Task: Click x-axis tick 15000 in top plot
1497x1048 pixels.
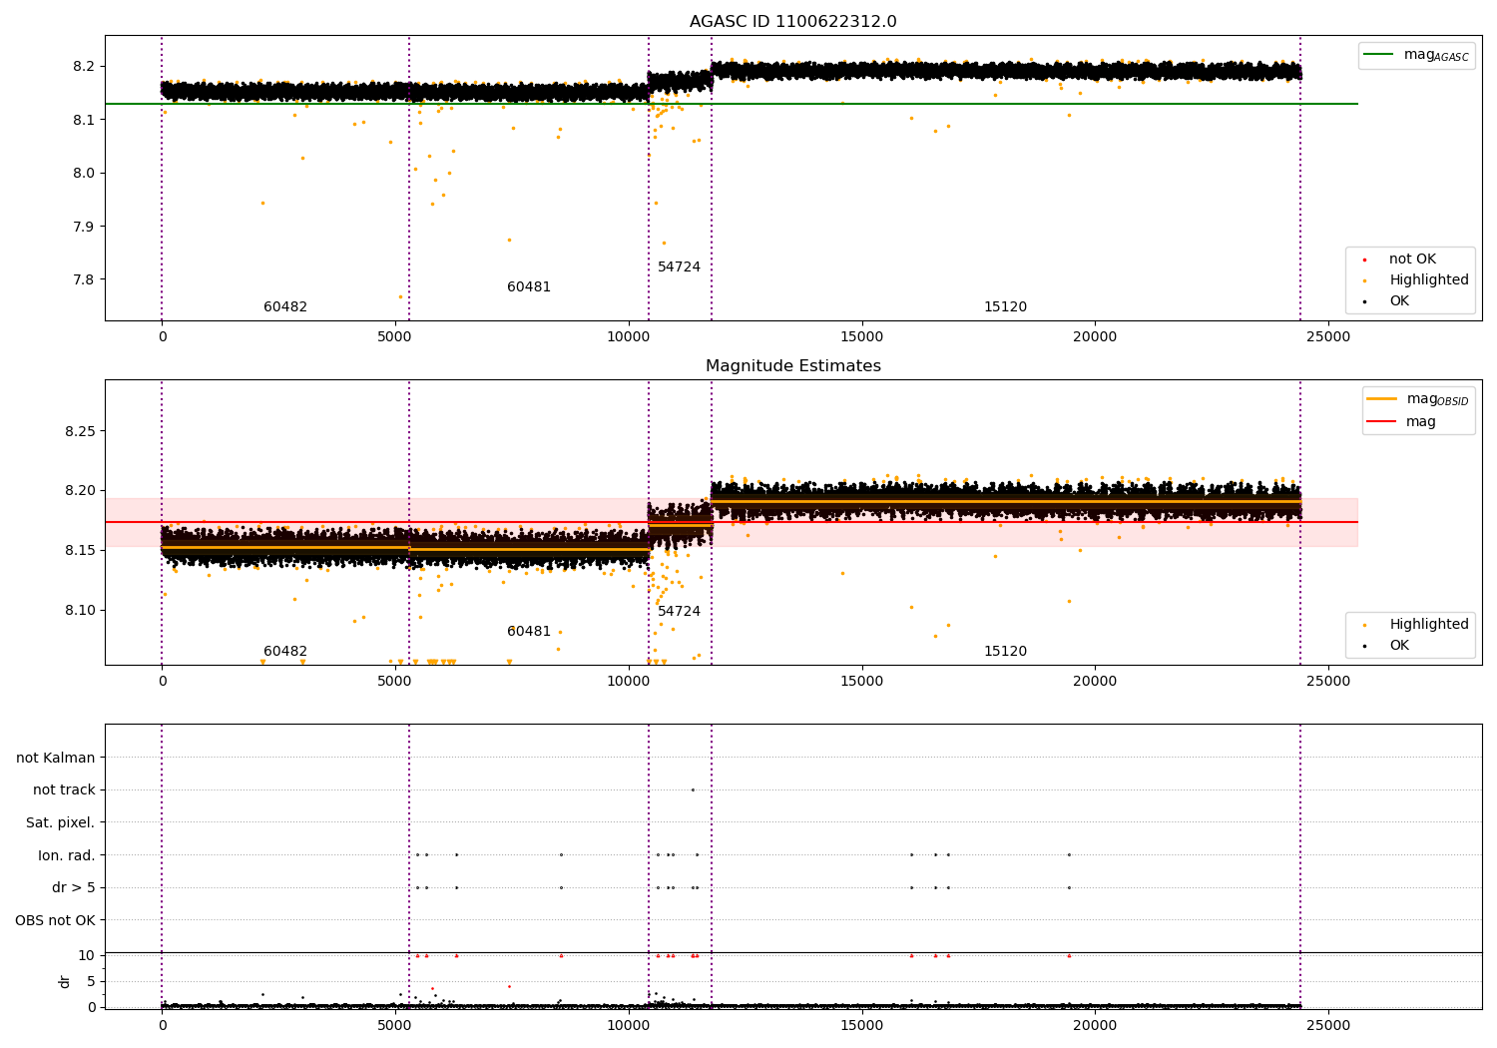Action: click(861, 337)
